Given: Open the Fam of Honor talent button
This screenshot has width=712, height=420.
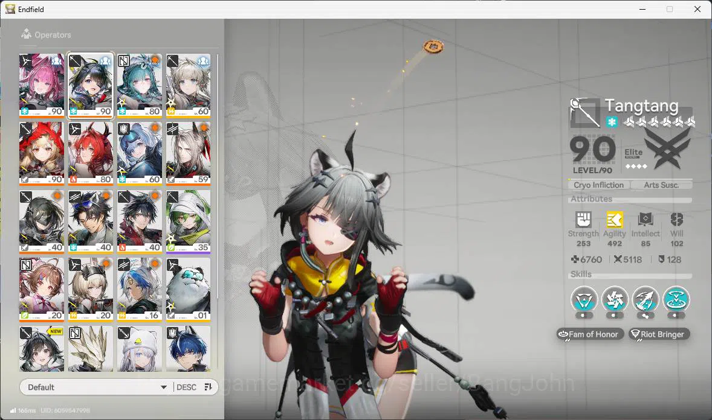Looking at the screenshot, I should coord(590,334).
